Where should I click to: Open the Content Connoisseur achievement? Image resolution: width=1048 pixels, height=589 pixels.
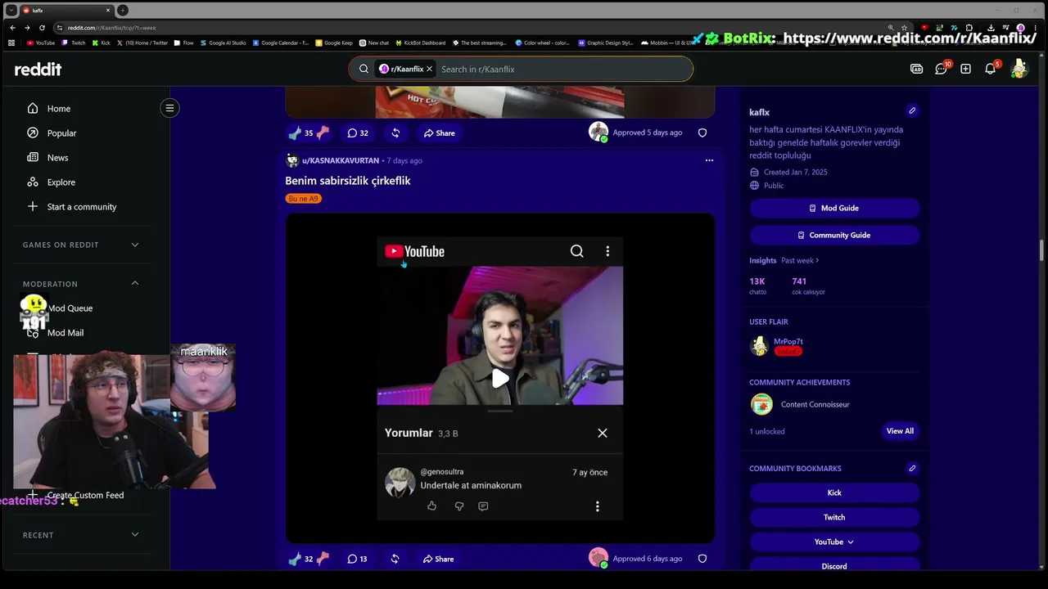click(815, 405)
